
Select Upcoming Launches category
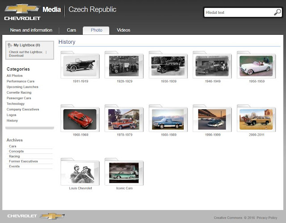pyautogui.click(x=22, y=87)
